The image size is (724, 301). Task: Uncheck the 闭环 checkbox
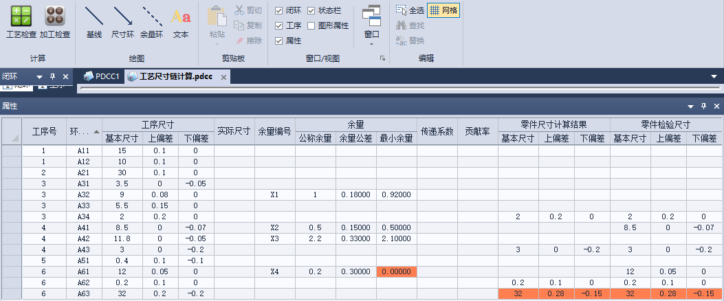tap(278, 10)
